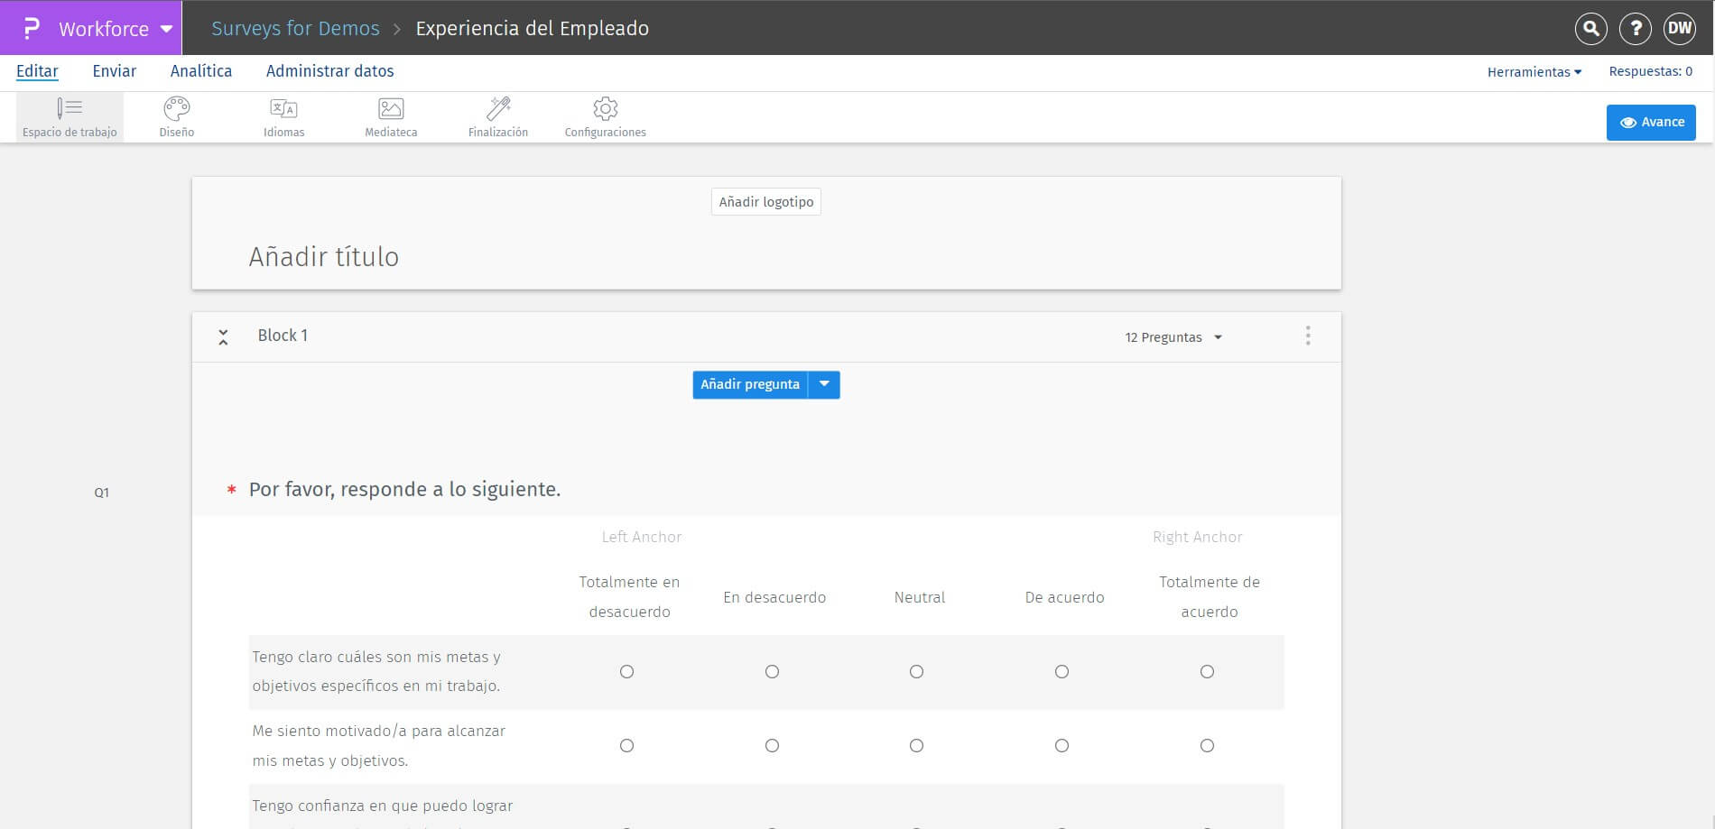Click the Añadir título field

point(323,257)
